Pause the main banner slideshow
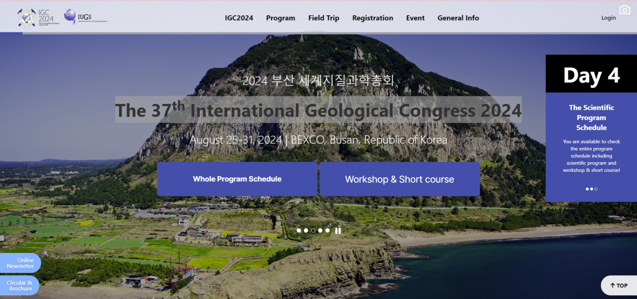The height and width of the screenshot is (299, 637). [338, 231]
